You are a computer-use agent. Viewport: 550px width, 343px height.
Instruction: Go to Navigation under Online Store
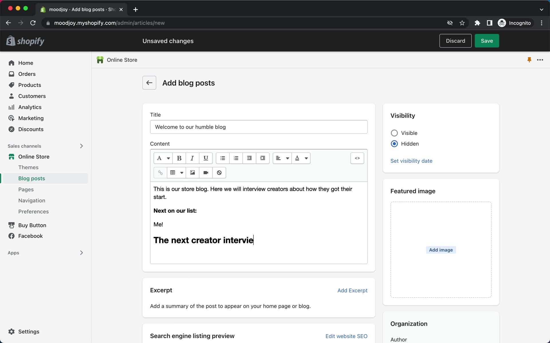(x=32, y=201)
